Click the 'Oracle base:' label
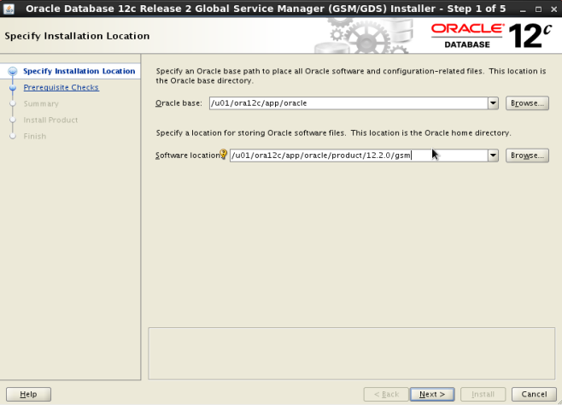This screenshot has height=405, width=562. 179,103
